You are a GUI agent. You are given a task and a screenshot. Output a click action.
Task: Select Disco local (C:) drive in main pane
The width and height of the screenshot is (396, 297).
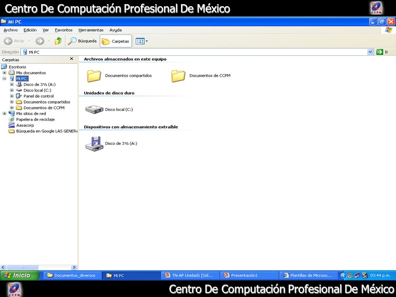(x=109, y=110)
